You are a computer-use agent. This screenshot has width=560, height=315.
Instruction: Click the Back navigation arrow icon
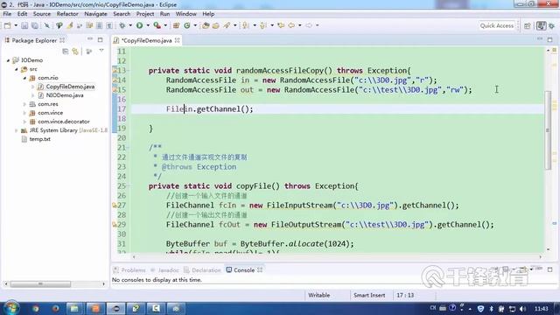(291, 25)
